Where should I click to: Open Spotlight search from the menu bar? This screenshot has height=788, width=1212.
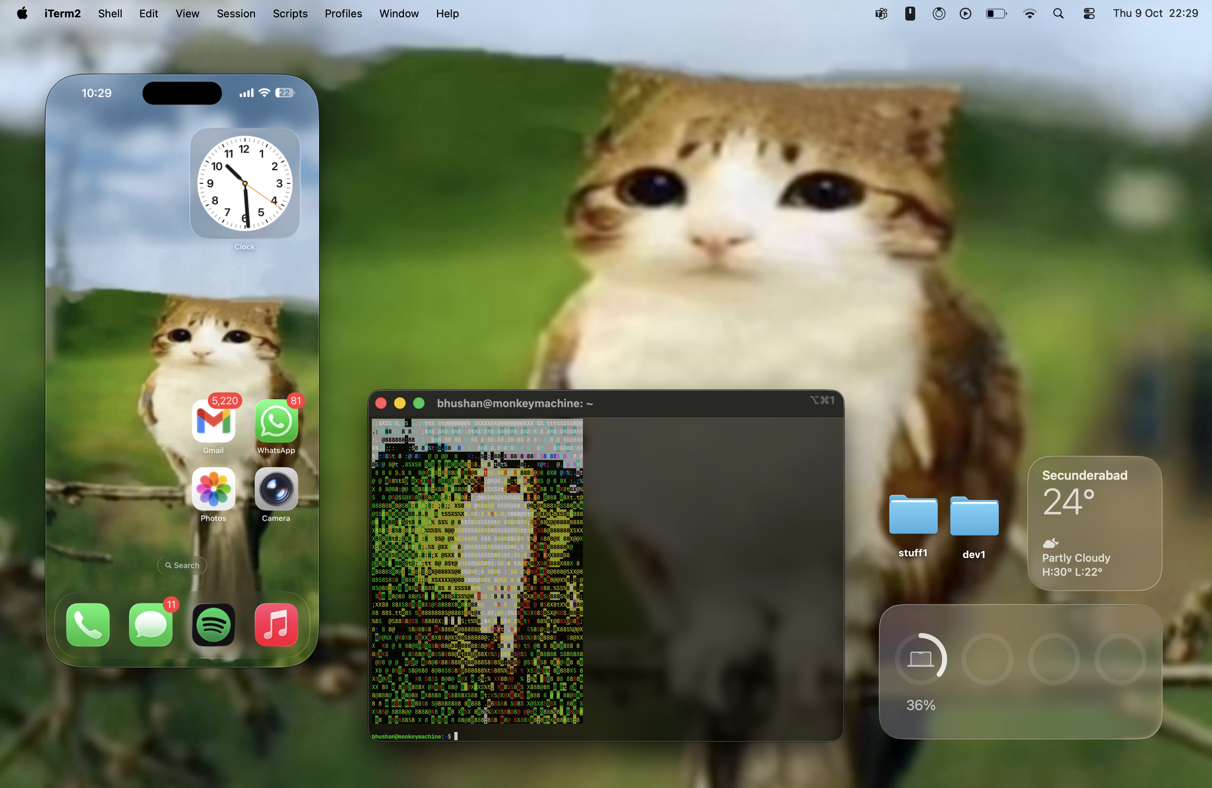(x=1058, y=13)
